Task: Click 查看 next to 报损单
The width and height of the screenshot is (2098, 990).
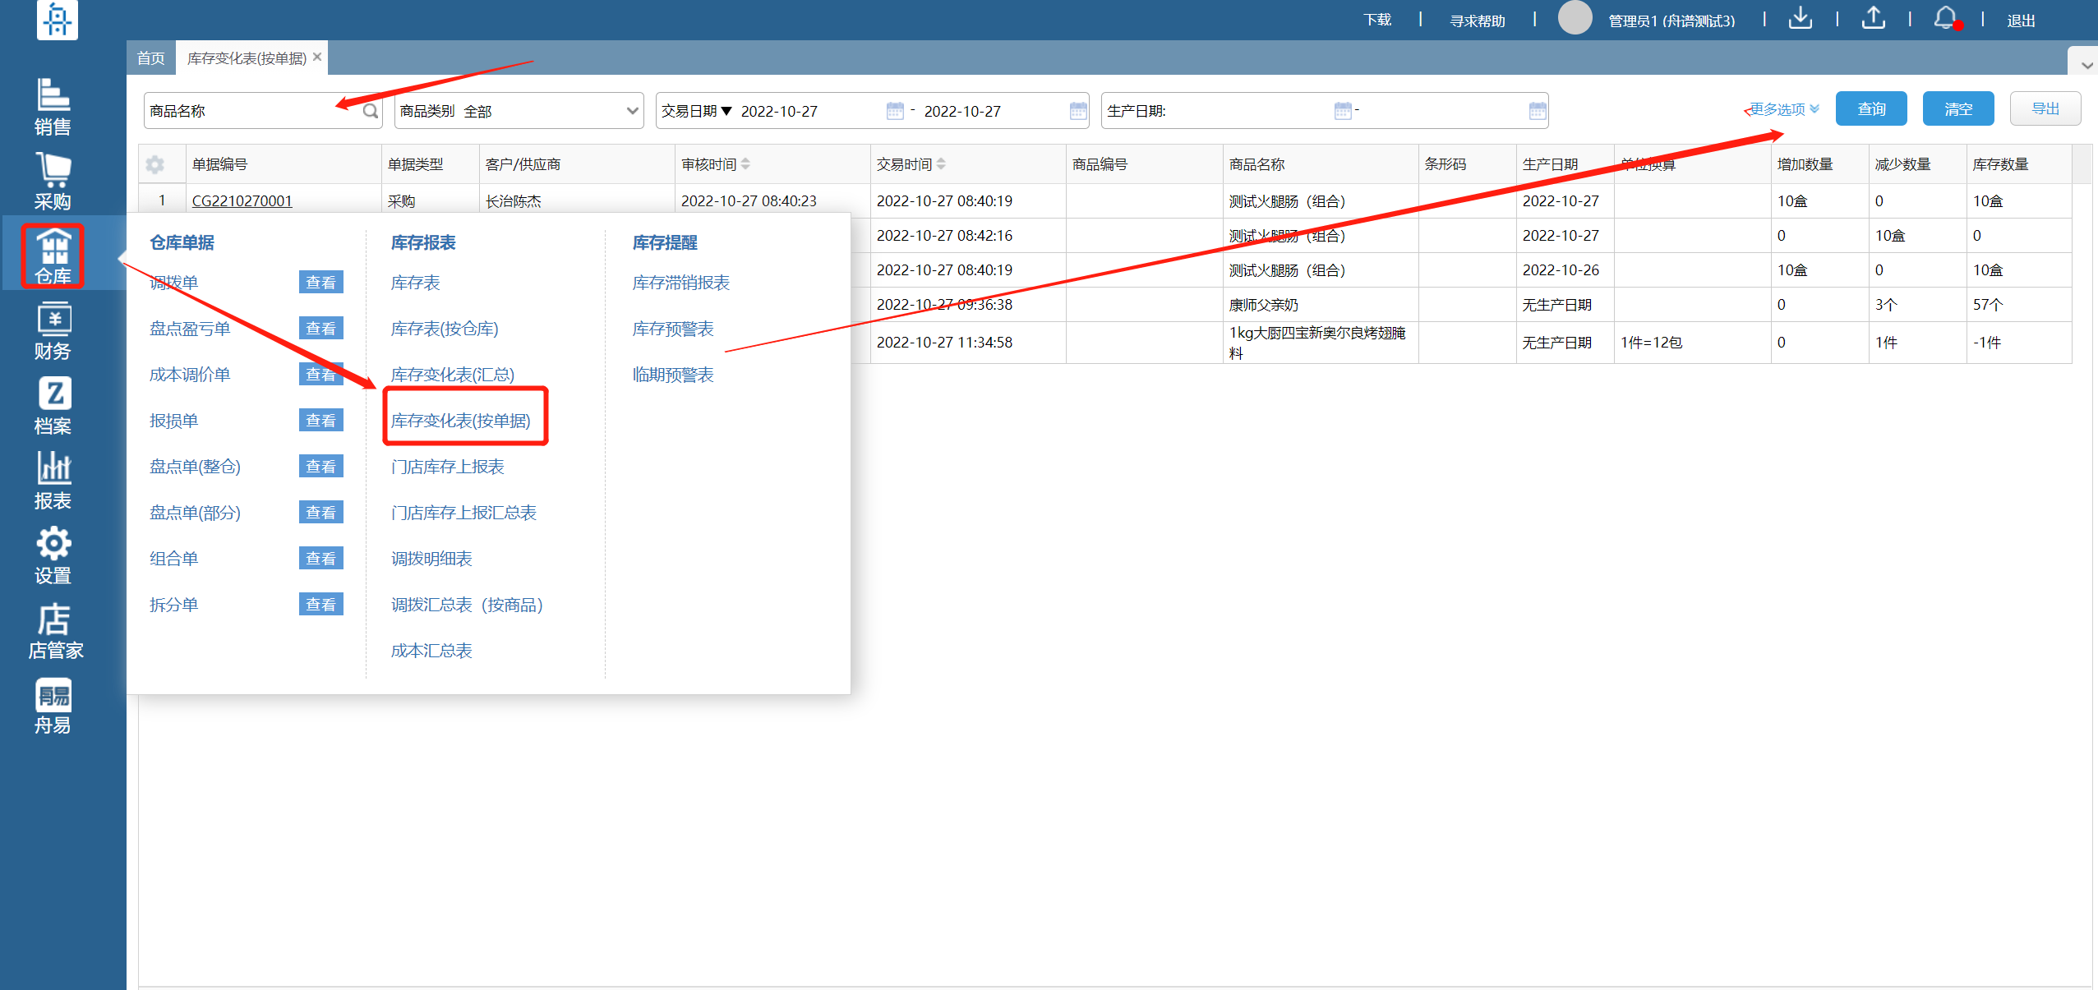Action: point(321,421)
